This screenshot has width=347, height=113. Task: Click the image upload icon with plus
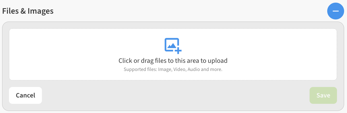(x=173, y=46)
